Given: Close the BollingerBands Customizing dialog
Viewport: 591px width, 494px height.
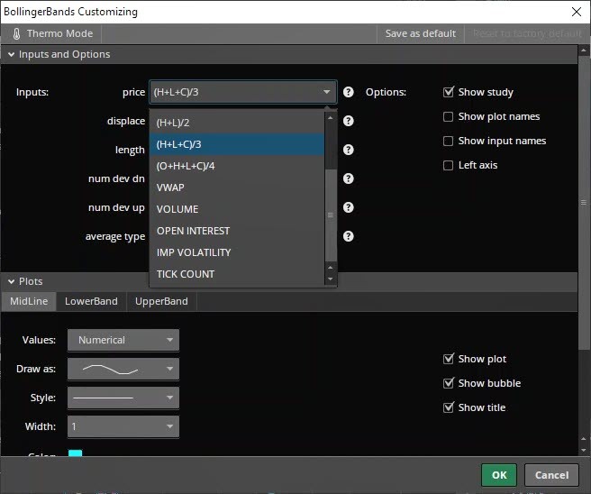Looking at the screenshot, I should [x=577, y=12].
